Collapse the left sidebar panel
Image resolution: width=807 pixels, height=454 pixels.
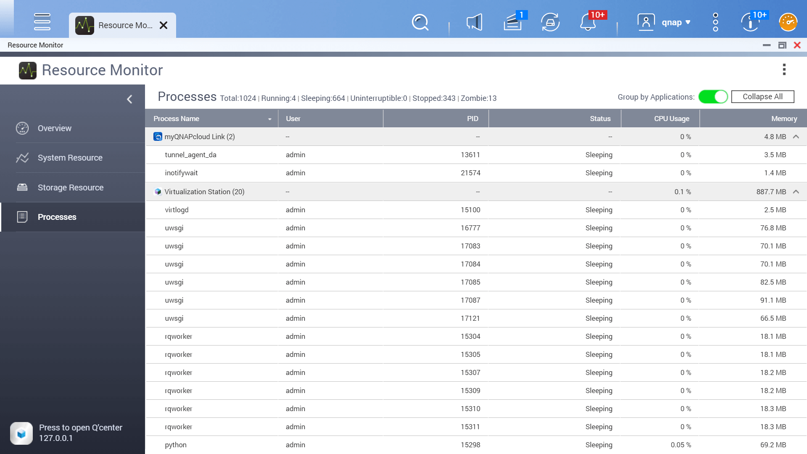pos(129,99)
